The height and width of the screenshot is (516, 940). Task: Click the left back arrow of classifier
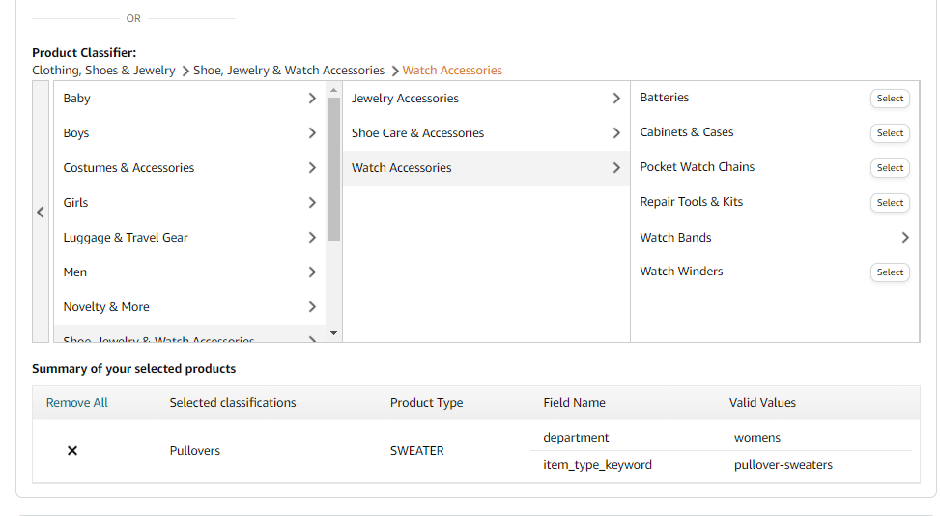41,213
